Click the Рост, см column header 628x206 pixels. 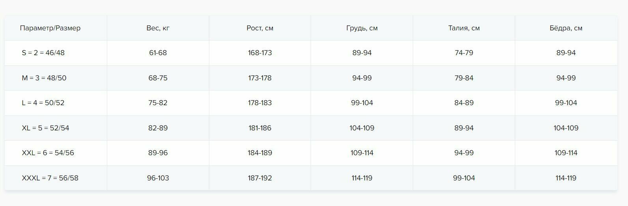(260, 28)
